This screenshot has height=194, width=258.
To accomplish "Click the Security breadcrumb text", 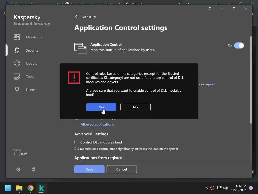I will [x=88, y=16].
